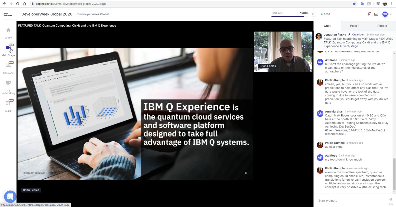Click the Time Left progress bar
Screen dimensions: 396x207
tap(290, 17)
